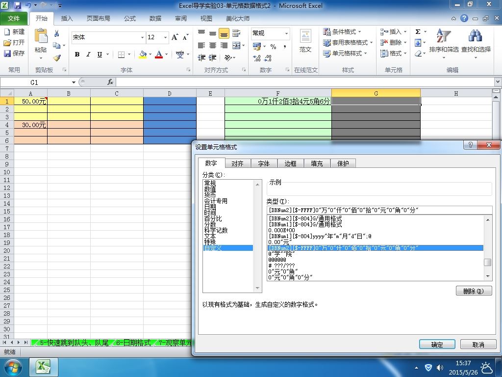Viewport: 502px width, 377px height.
Task: Click the phonetic guide wén icon
Action: click(180, 54)
